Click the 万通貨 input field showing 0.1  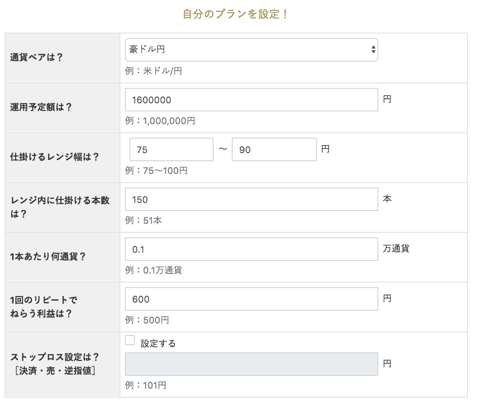click(251, 250)
